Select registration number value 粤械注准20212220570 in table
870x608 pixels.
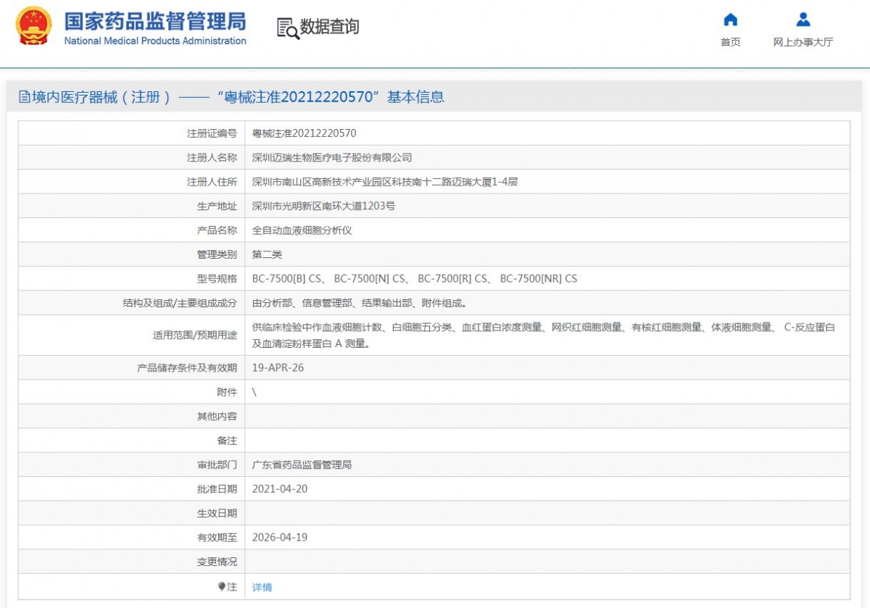(x=304, y=133)
